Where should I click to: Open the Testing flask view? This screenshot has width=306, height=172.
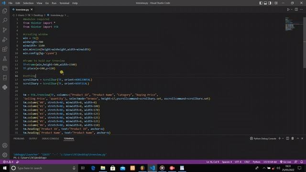pyautogui.click(x=5, y=58)
